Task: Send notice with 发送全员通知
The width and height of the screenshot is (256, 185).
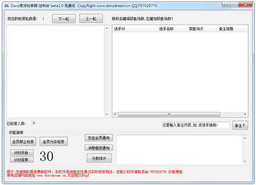Action: [x=99, y=138]
